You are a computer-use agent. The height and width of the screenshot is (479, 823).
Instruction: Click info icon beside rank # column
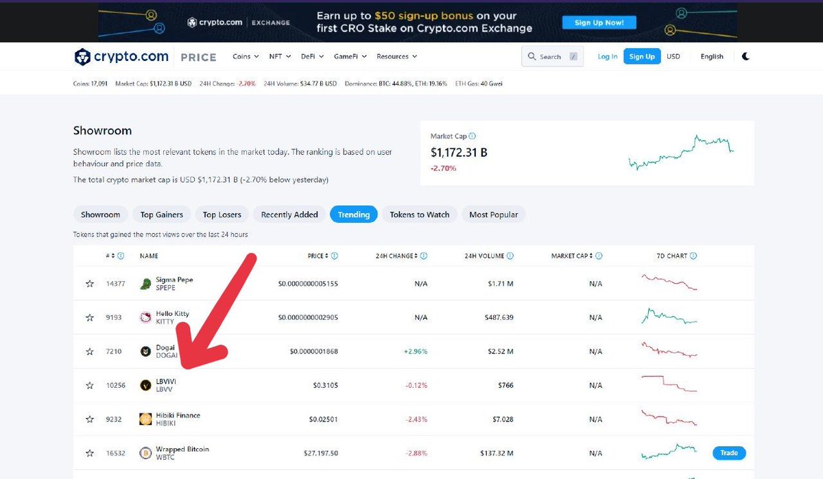(121, 256)
